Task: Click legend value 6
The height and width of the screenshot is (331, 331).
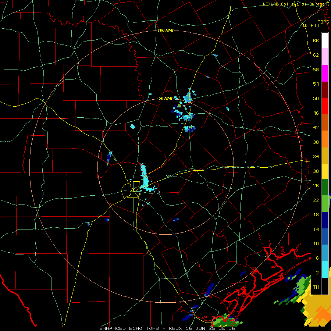Action: pos(317,258)
